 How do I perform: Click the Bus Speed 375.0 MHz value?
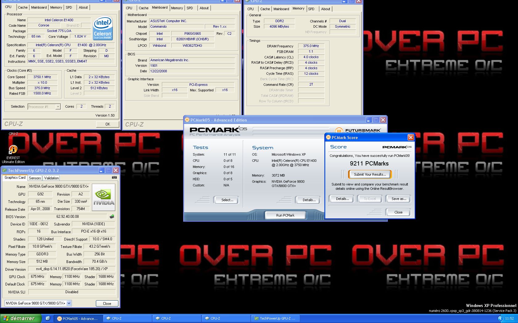click(42, 88)
